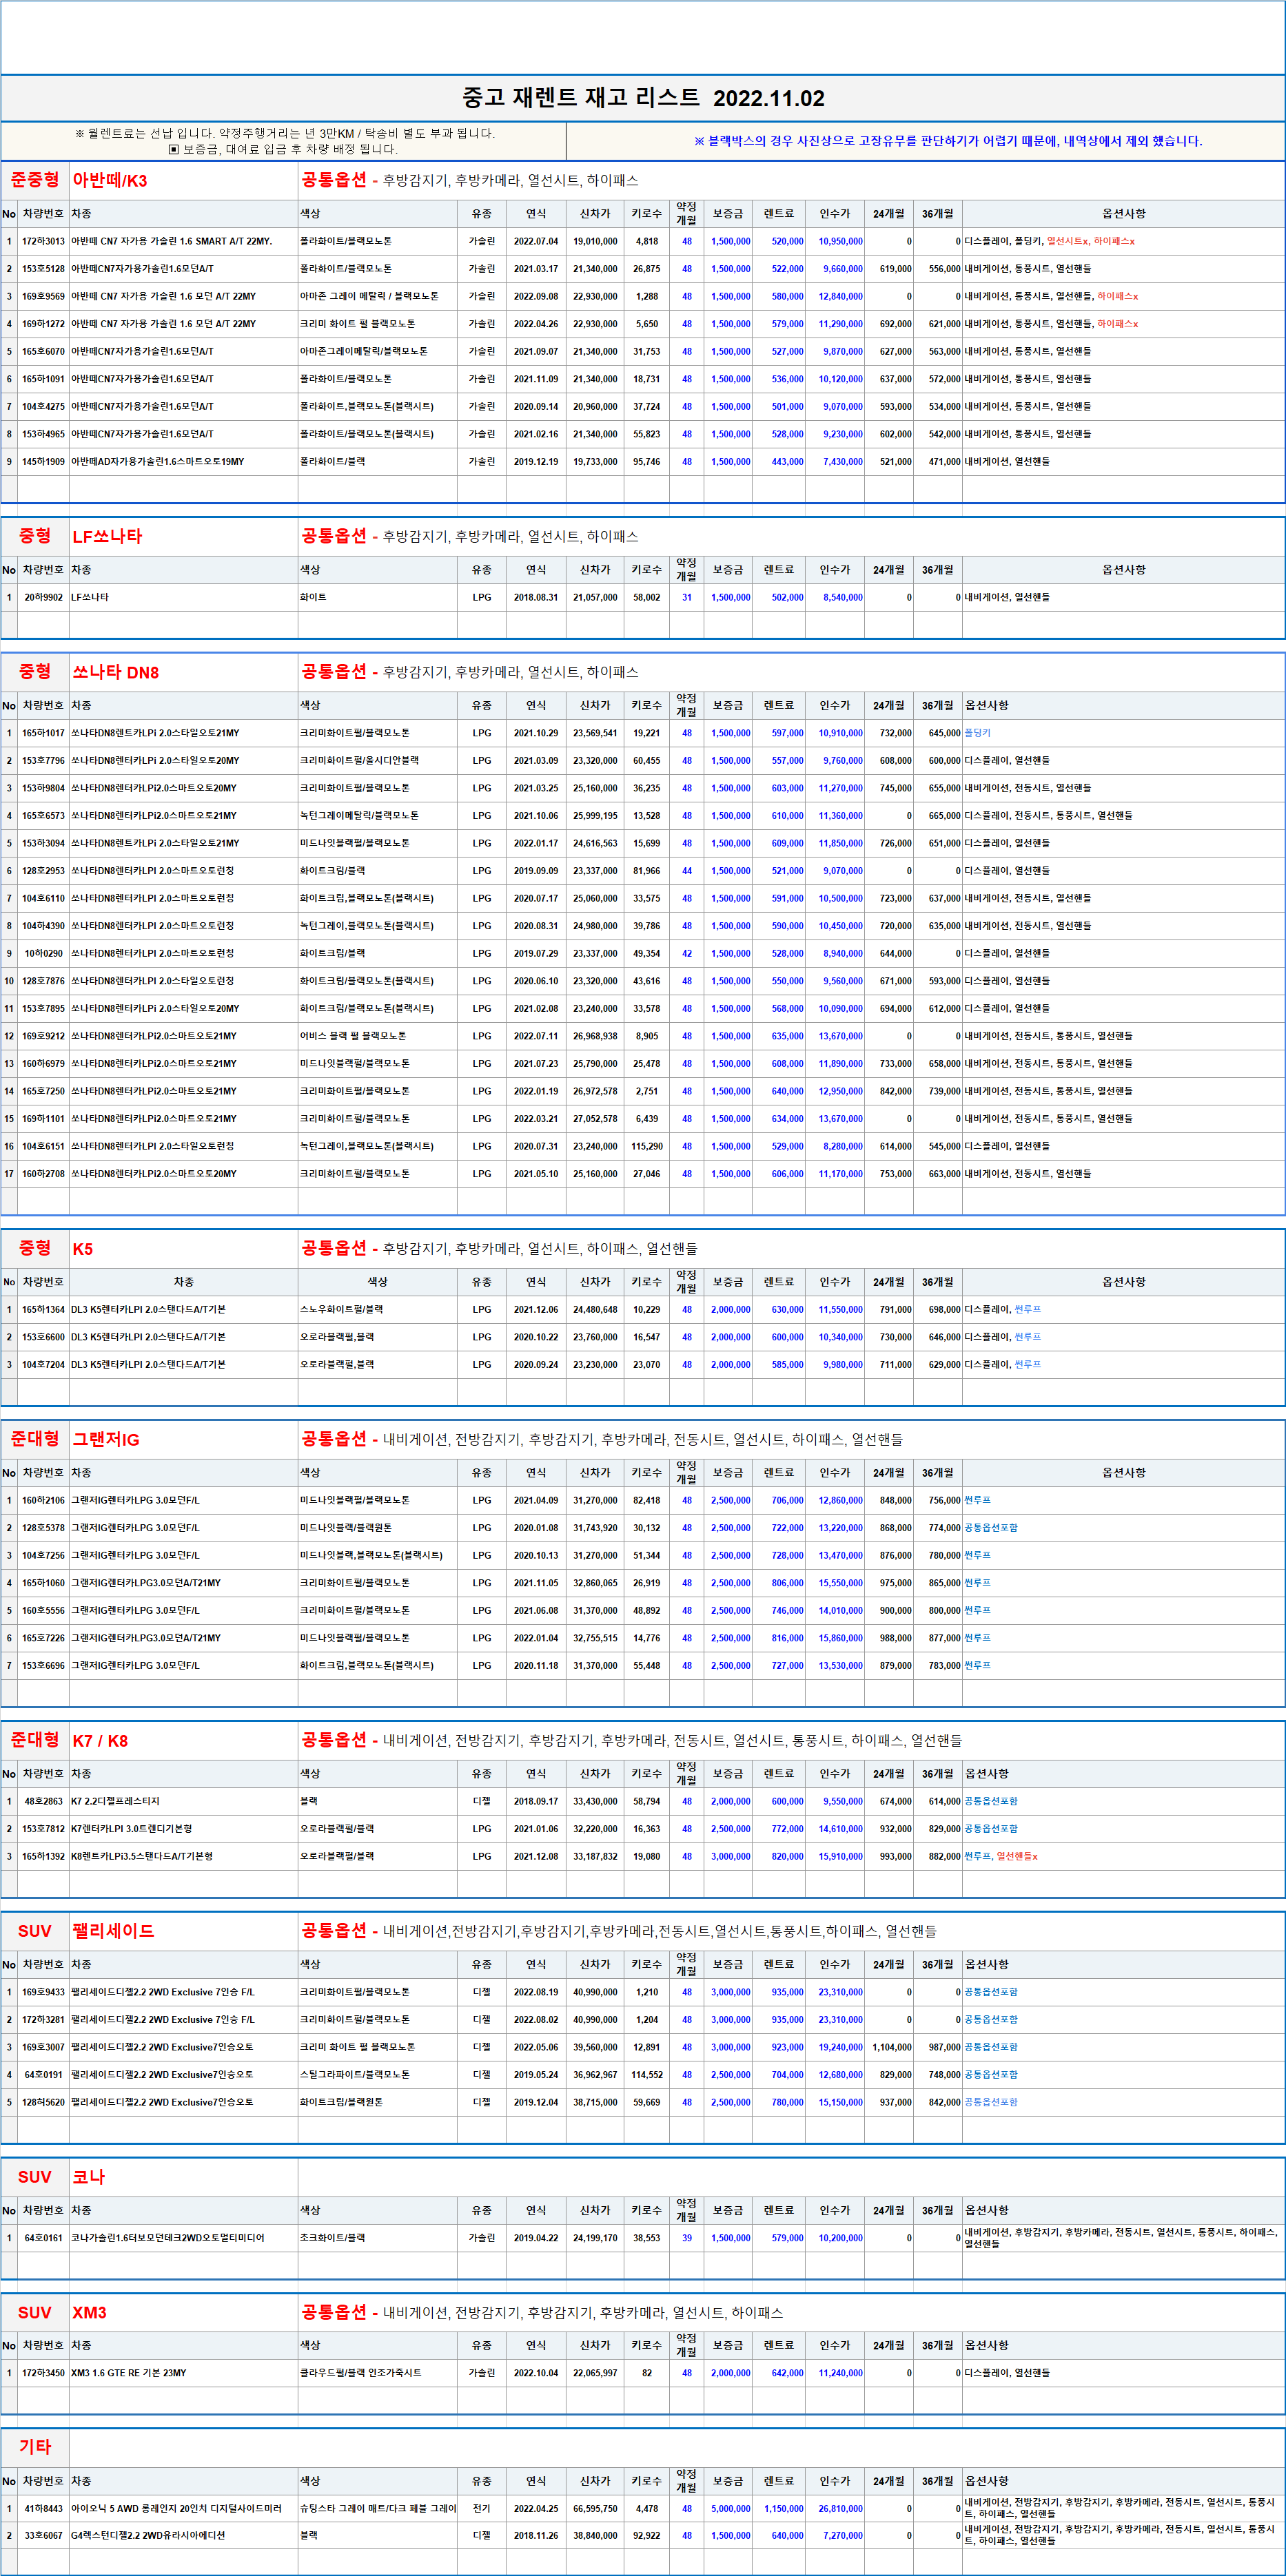Click the option text '썬루프, 열선핸들x'

pos(1001,1857)
